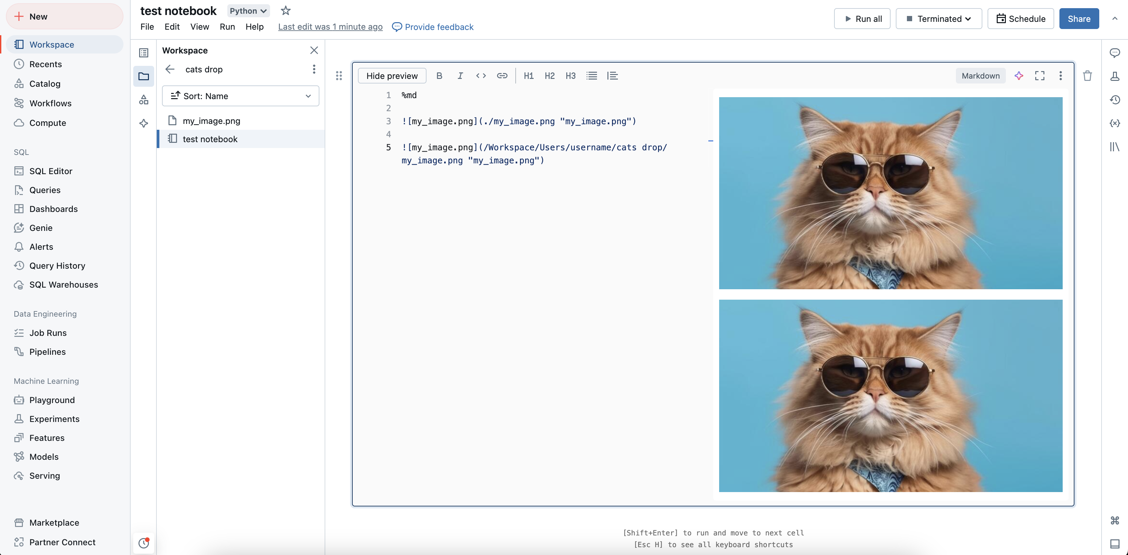Expand the Sort: Name dropdown in workspace
The image size is (1128, 555).
(x=240, y=96)
